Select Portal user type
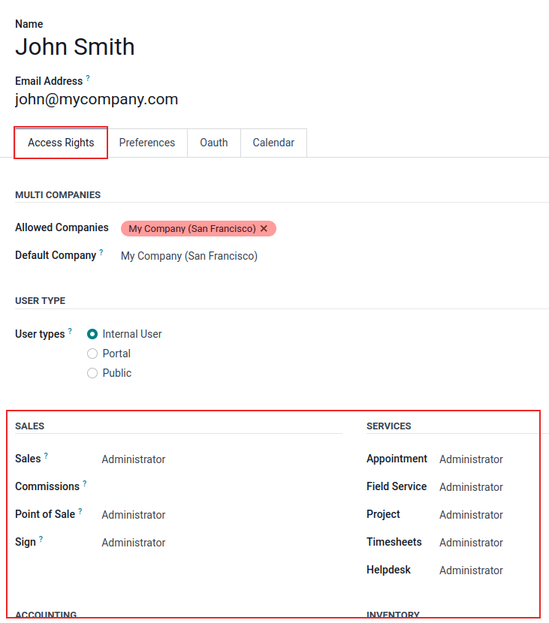 92,354
